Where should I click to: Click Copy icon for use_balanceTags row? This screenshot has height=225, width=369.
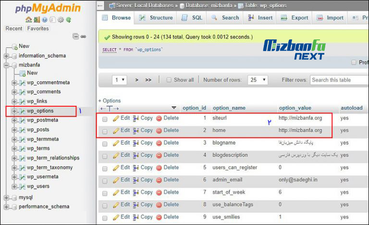(x=135, y=205)
